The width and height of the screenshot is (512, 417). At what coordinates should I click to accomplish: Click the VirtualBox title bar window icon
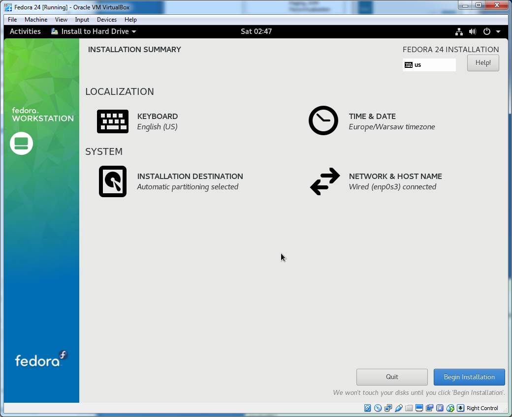[x=8, y=7]
